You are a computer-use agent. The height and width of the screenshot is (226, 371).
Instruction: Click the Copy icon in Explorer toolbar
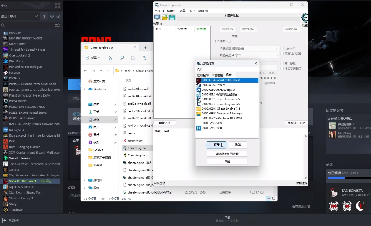[121, 57]
